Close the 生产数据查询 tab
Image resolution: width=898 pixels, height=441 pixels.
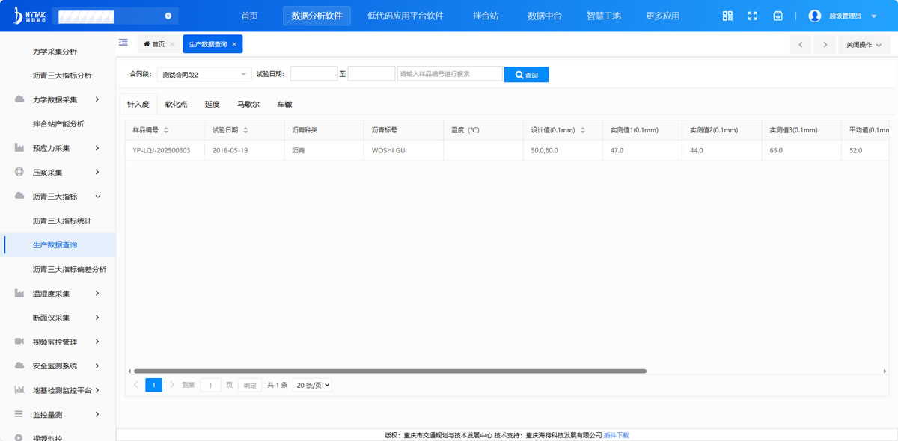[x=234, y=44]
